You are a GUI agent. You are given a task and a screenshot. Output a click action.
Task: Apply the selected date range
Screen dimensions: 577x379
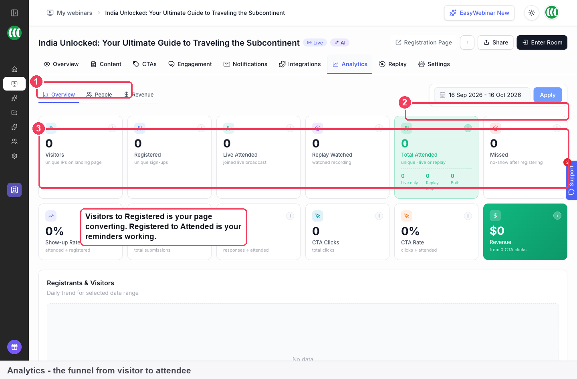tap(548, 95)
